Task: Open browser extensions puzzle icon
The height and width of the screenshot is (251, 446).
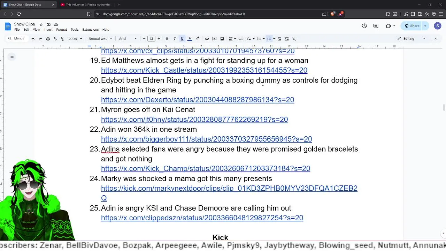Action: (x=388, y=14)
